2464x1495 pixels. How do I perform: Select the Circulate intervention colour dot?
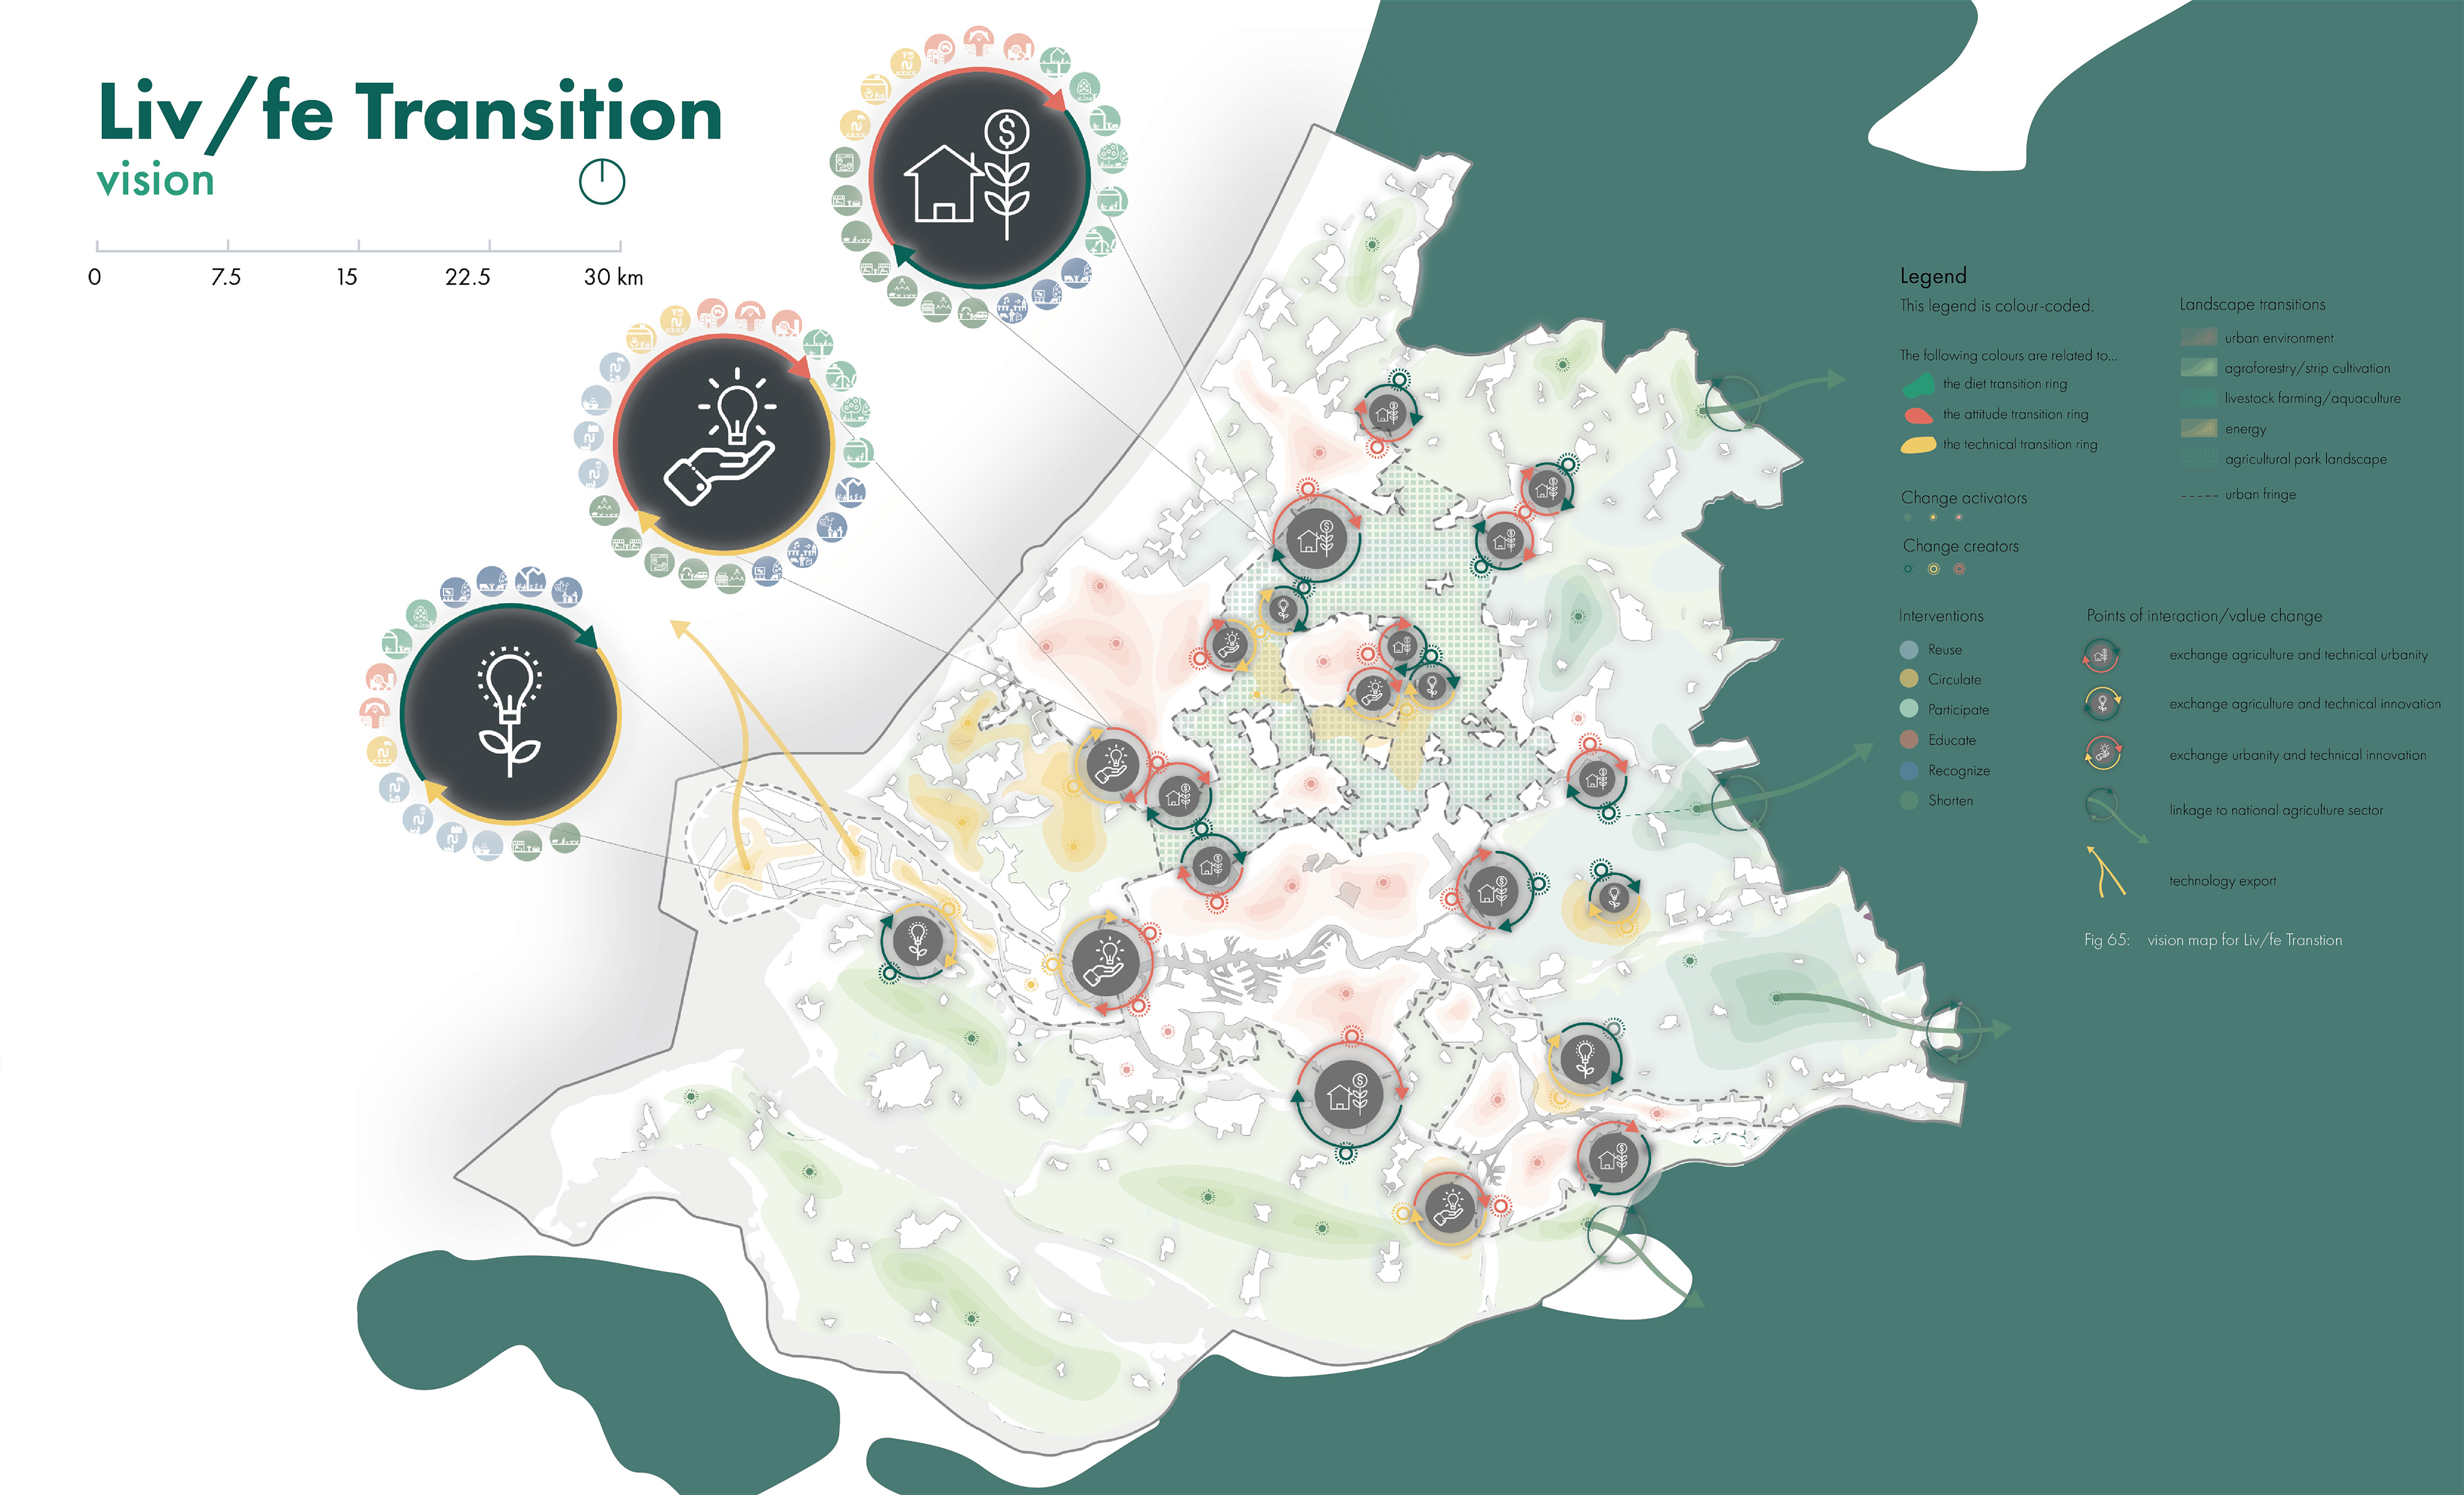coord(1908,679)
